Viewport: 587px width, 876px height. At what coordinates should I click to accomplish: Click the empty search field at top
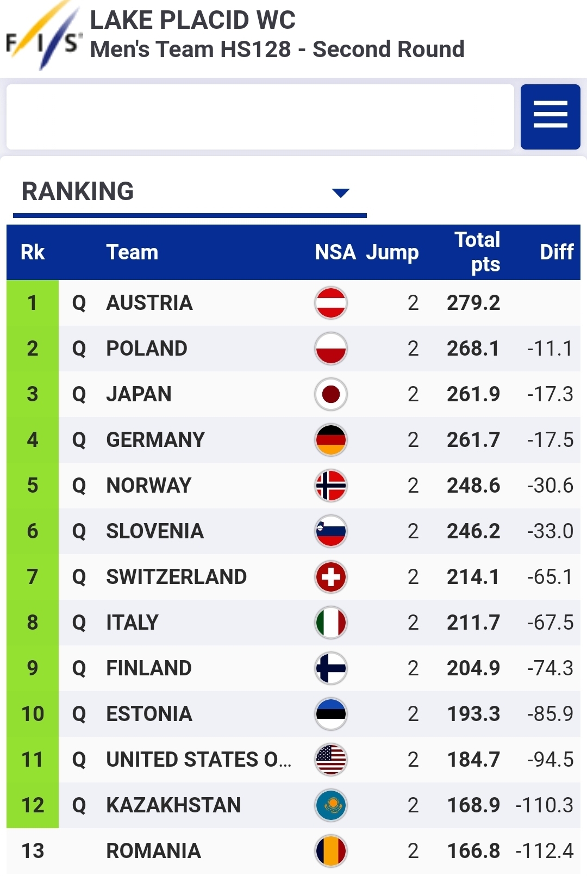[x=260, y=116]
